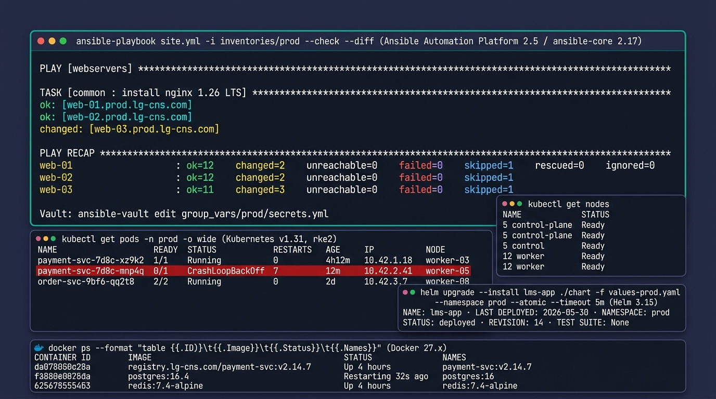Viewport: 716px width, 399px height.
Task: Click the NODE column header in pods table
Action: tap(436, 250)
